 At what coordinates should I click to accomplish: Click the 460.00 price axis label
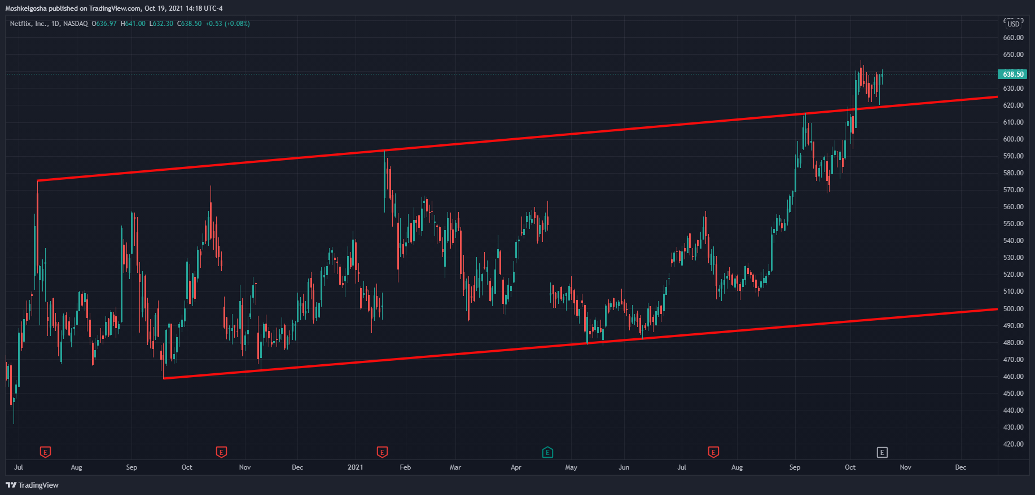(1014, 377)
